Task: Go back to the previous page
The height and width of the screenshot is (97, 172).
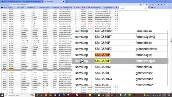Action: [2, 5]
